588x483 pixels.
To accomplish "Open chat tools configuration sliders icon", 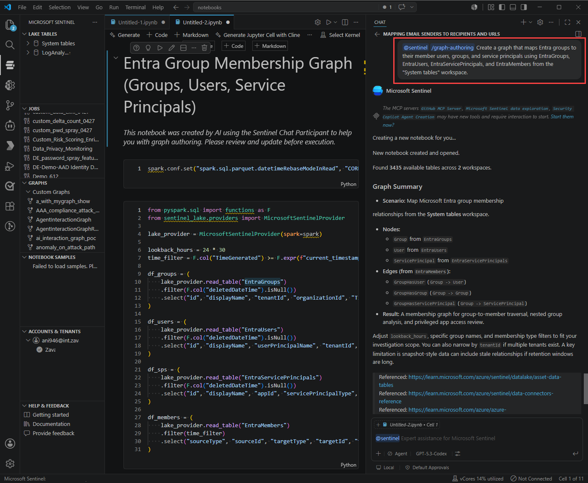I will pyautogui.click(x=457, y=454).
